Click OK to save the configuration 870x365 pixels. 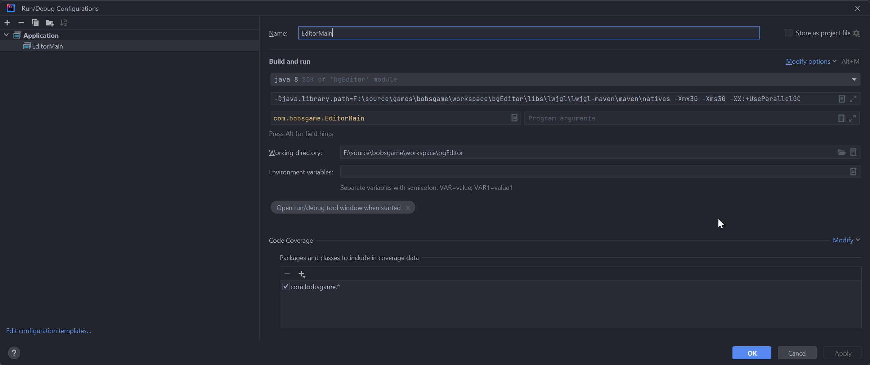tap(752, 353)
